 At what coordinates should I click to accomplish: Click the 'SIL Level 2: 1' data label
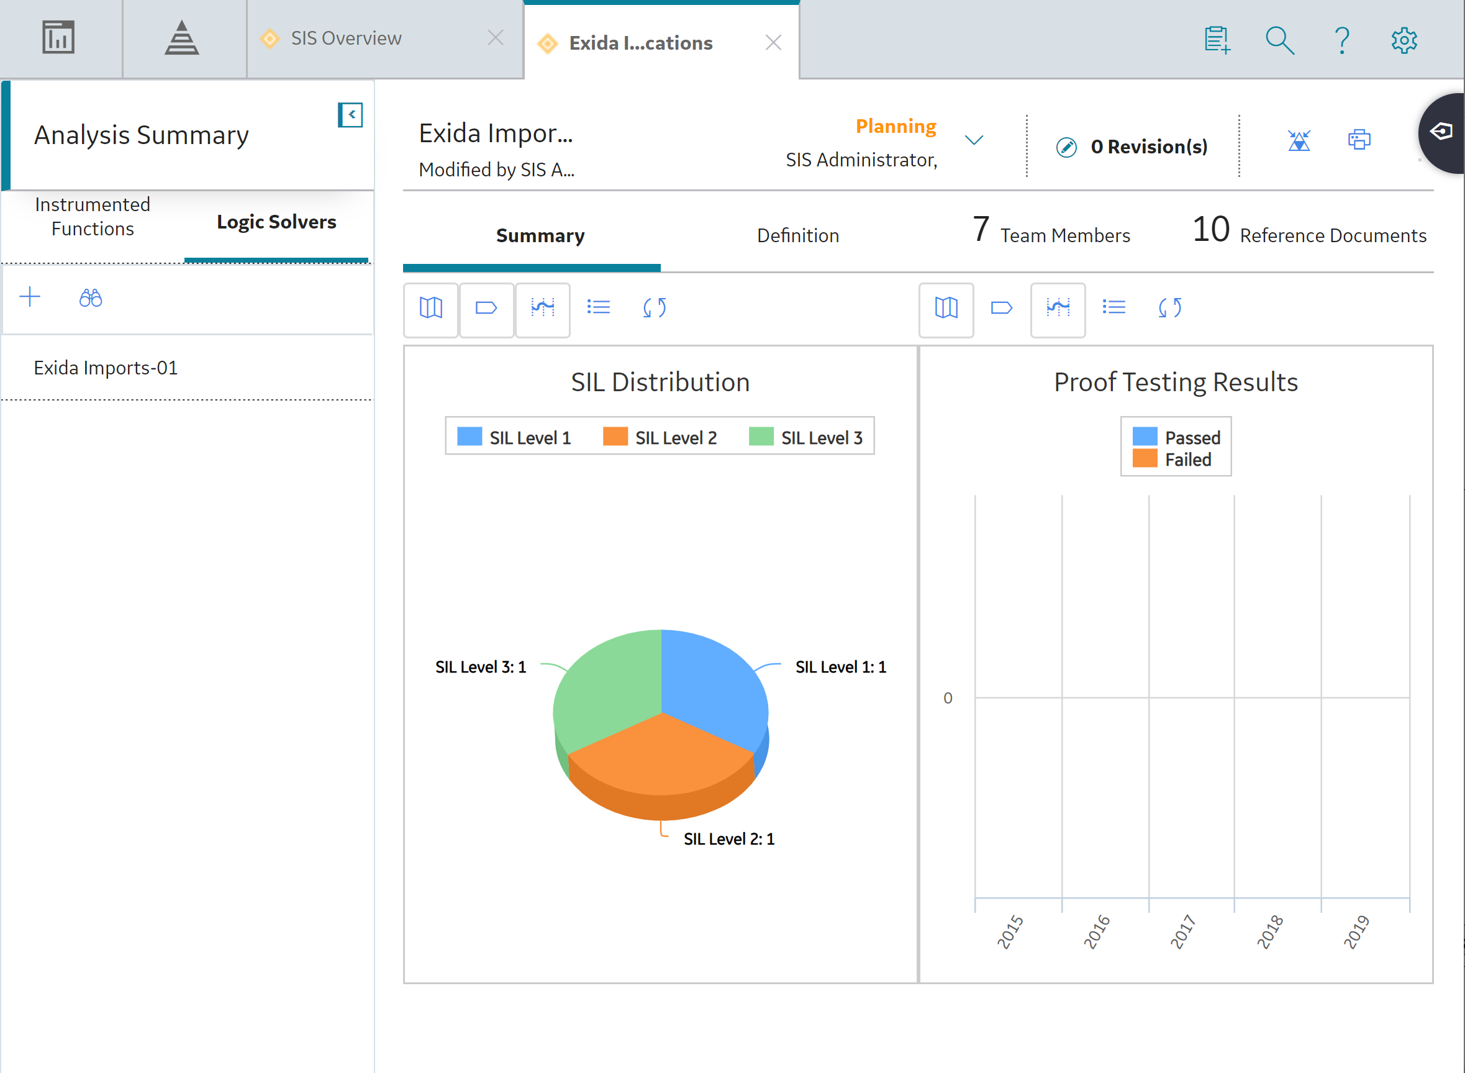729,839
